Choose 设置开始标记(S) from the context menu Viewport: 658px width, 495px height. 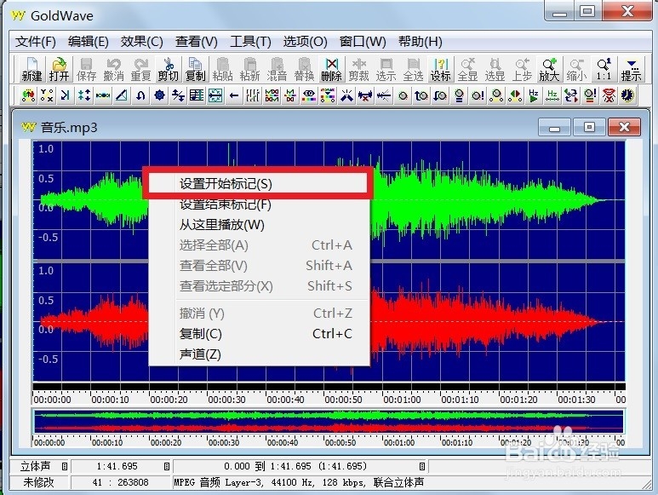pyautogui.click(x=259, y=183)
